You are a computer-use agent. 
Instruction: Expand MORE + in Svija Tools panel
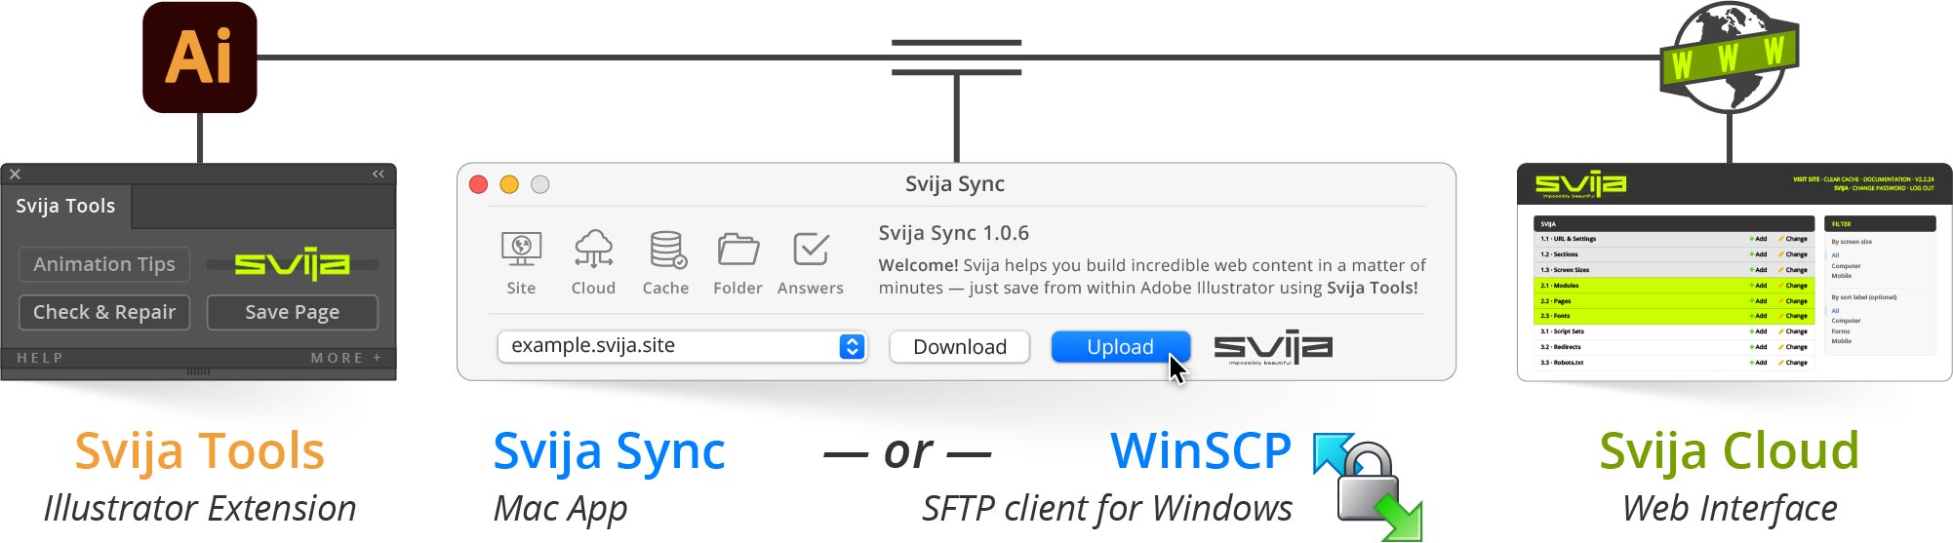click(x=345, y=358)
